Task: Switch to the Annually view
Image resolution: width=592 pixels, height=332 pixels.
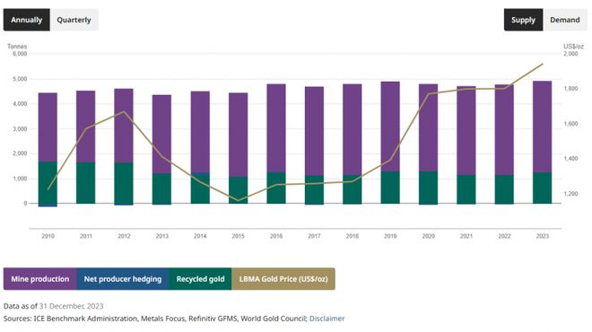Action: click(x=26, y=20)
